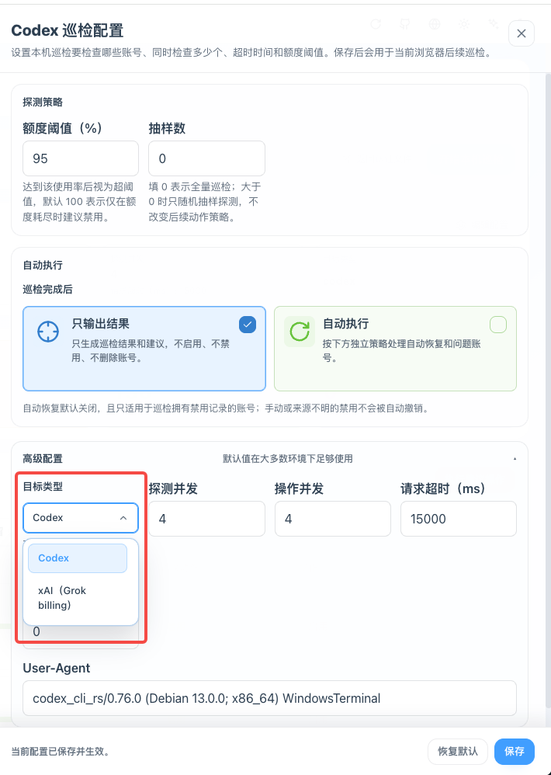Click the 额度阈值 input showing 95
Screen dimensions: 551x775
coord(81,158)
